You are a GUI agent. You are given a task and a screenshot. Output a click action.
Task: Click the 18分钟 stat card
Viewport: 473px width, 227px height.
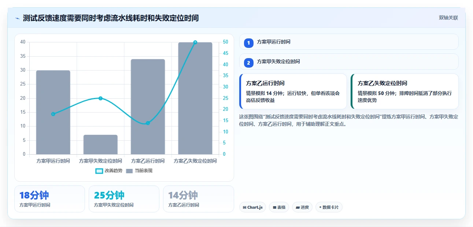tap(49, 199)
